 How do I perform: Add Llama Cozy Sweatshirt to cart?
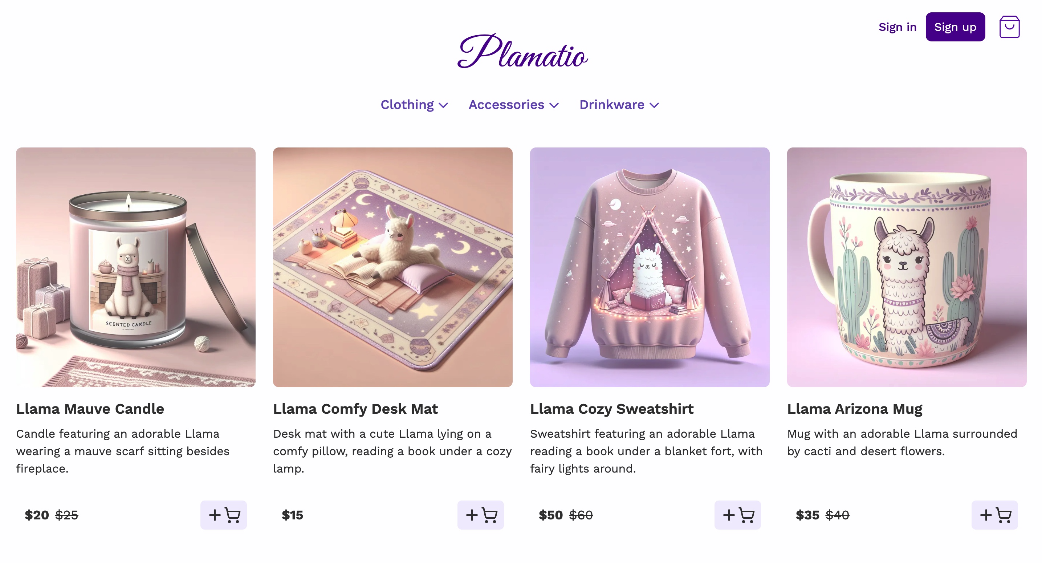737,515
